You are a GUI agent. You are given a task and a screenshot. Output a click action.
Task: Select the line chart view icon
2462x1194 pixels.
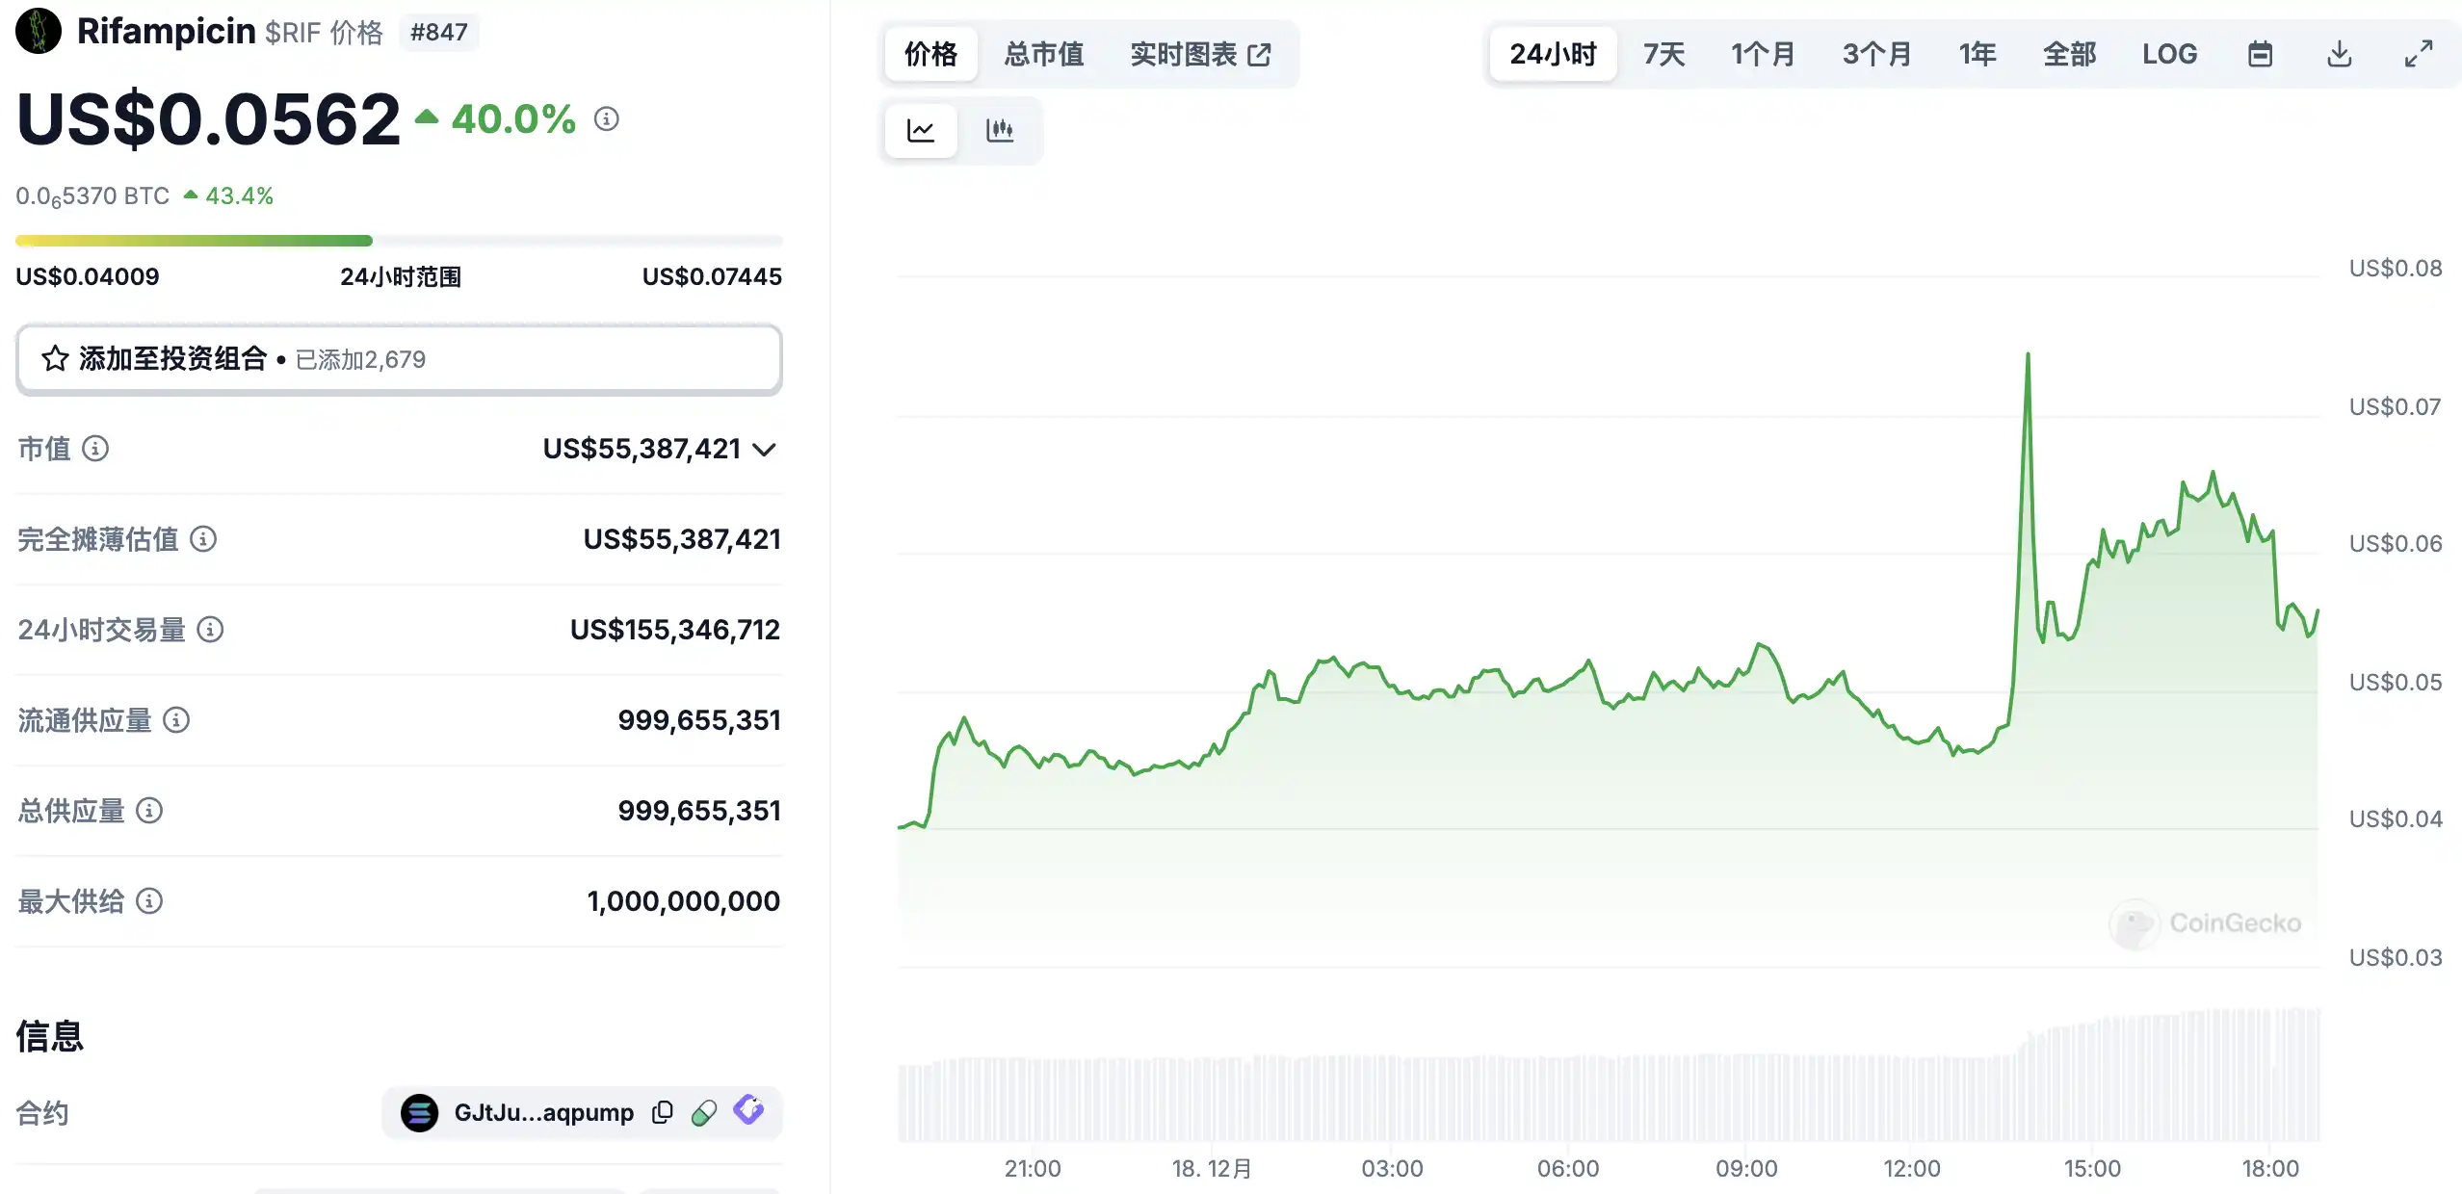(x=921, y=130)
